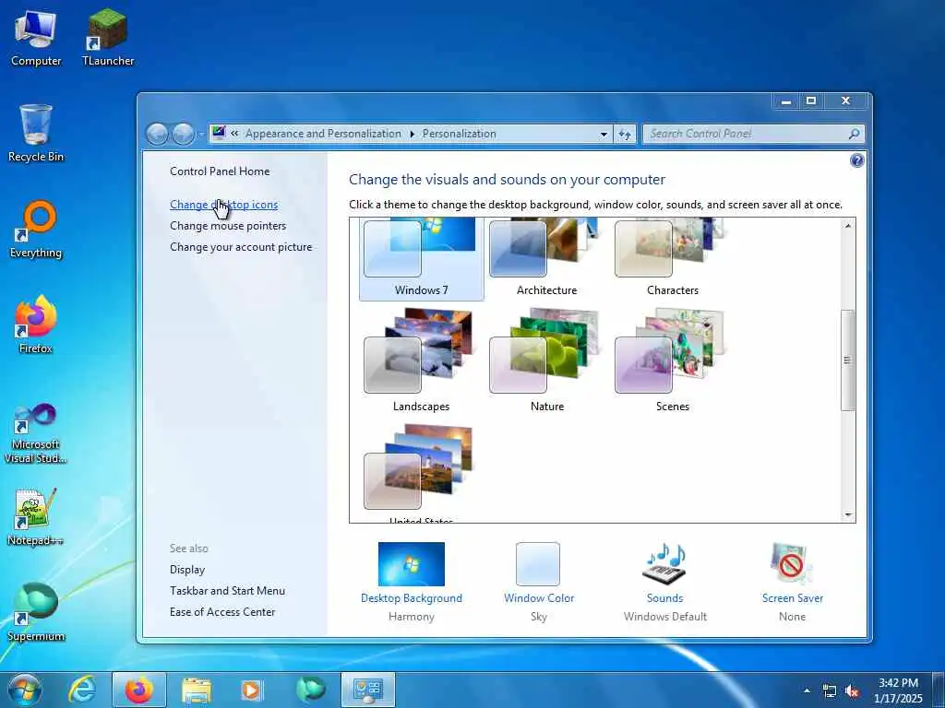Screen dimensions: 945x708
Task: Expand the breadcrumb double-chevron overflow
Action: point(234,134)
